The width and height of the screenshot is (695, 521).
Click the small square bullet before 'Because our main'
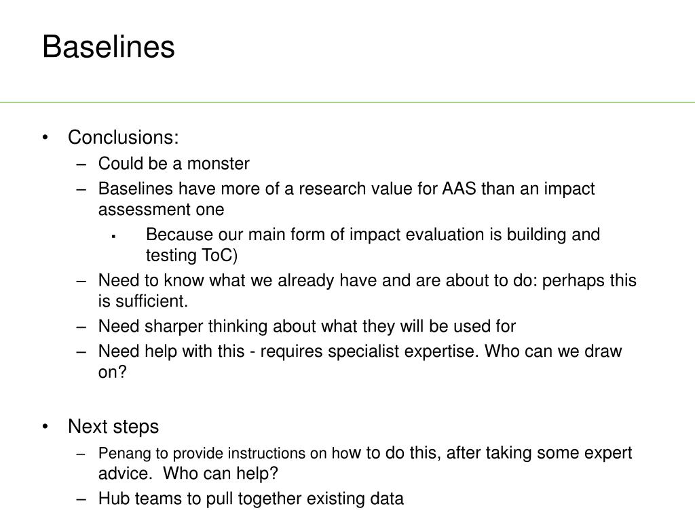(113, 237)
